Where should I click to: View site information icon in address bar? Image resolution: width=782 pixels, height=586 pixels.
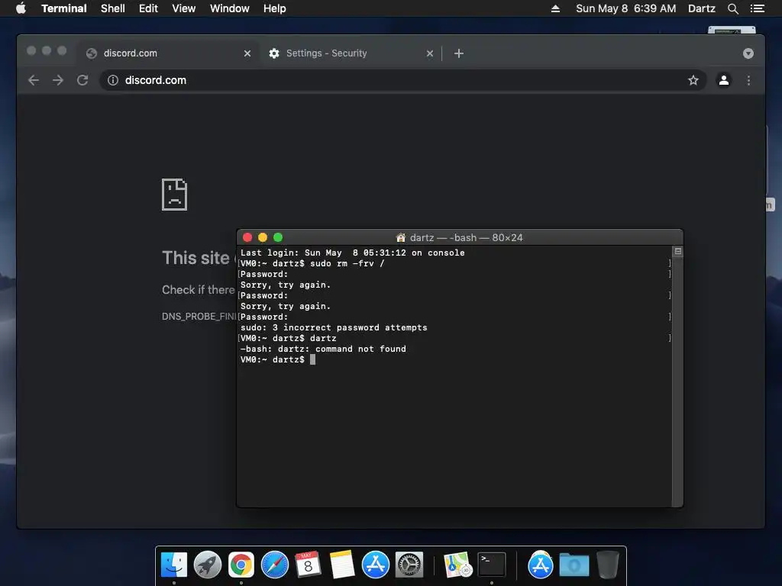click(x=113, y=80)
